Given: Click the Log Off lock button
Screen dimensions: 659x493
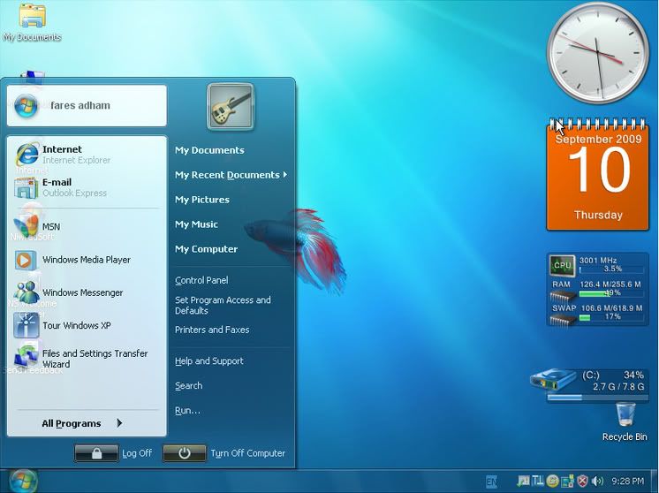Looking at the screenshot, I should click(x=96, y=453).
